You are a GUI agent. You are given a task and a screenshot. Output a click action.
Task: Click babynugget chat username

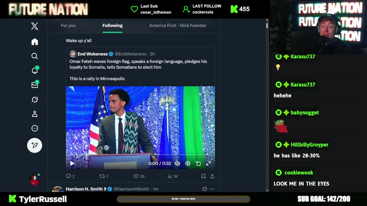click(x=304, y=112)
